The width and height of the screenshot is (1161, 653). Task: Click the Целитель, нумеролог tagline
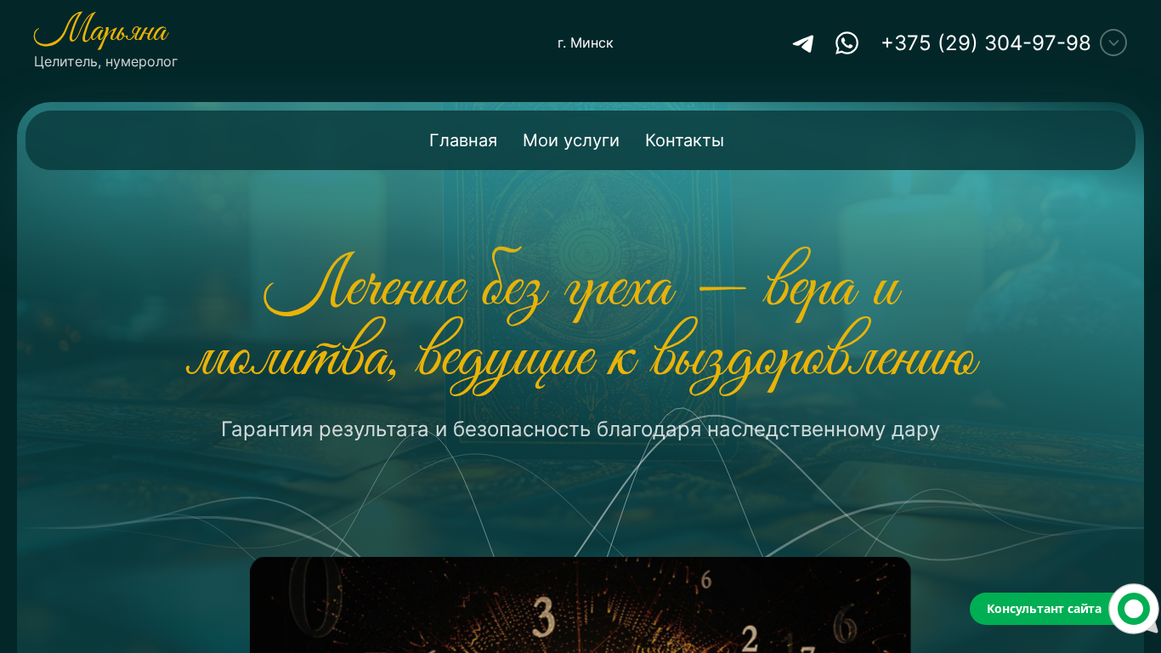105,62
